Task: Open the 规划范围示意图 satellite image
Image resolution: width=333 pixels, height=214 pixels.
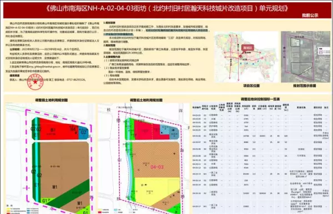Action: coord(305,57)
